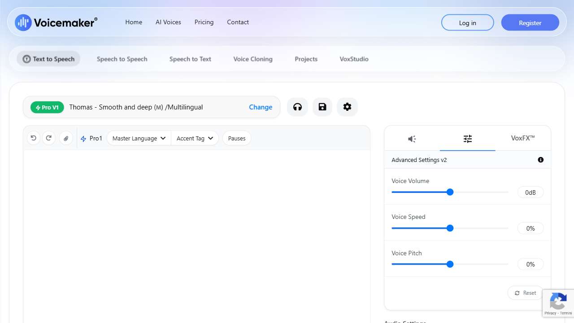Click the floppy disk save icon
This screenshot has height=323, width=574.
(322, 107)
